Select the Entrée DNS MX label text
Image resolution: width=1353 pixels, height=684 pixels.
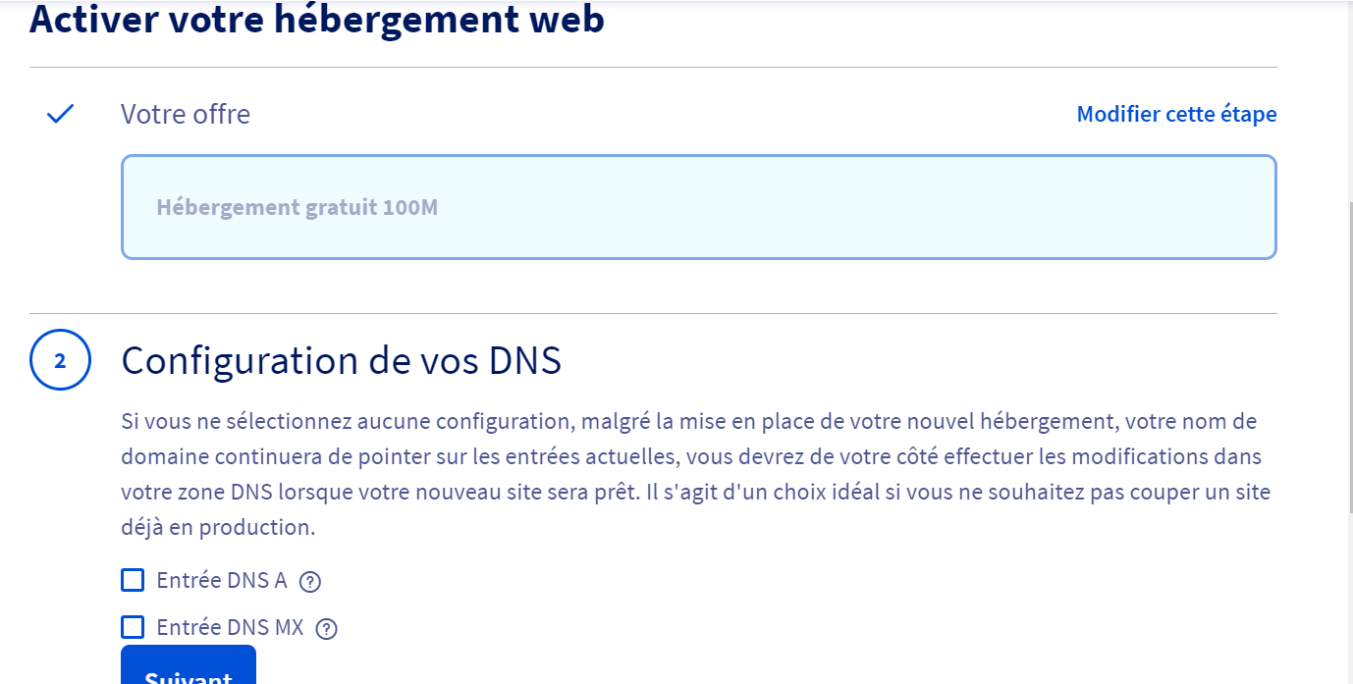[231, 627]
